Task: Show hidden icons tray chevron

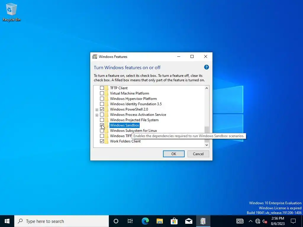Action: click(250, 221)
